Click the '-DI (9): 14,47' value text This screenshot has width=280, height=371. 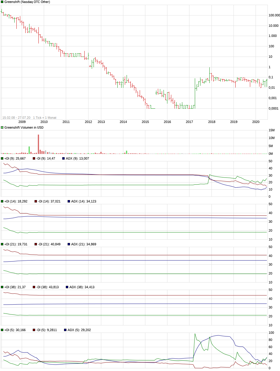(46, 158)
